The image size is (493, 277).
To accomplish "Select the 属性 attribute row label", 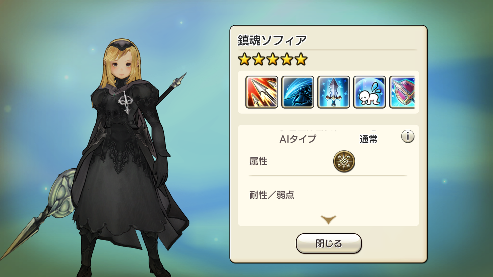I will click(x=259, y=161).
